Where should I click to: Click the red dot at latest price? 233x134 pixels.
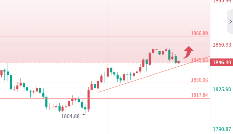[178, 62]
